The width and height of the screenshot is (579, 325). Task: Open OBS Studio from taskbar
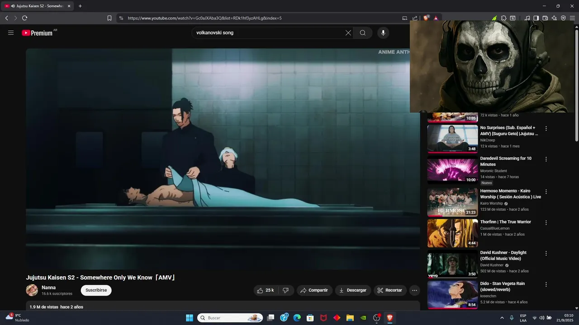[376, 318]
